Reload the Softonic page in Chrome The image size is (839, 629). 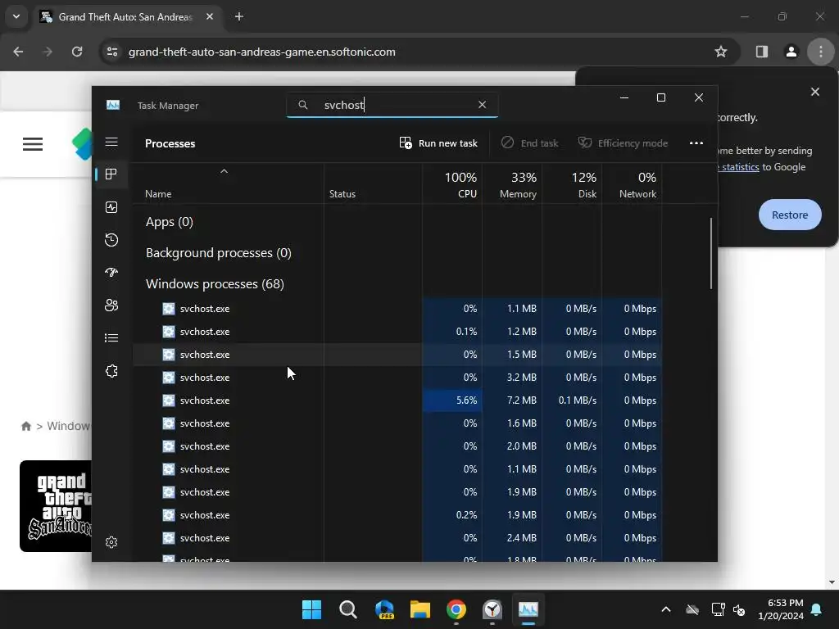[77, 52]
